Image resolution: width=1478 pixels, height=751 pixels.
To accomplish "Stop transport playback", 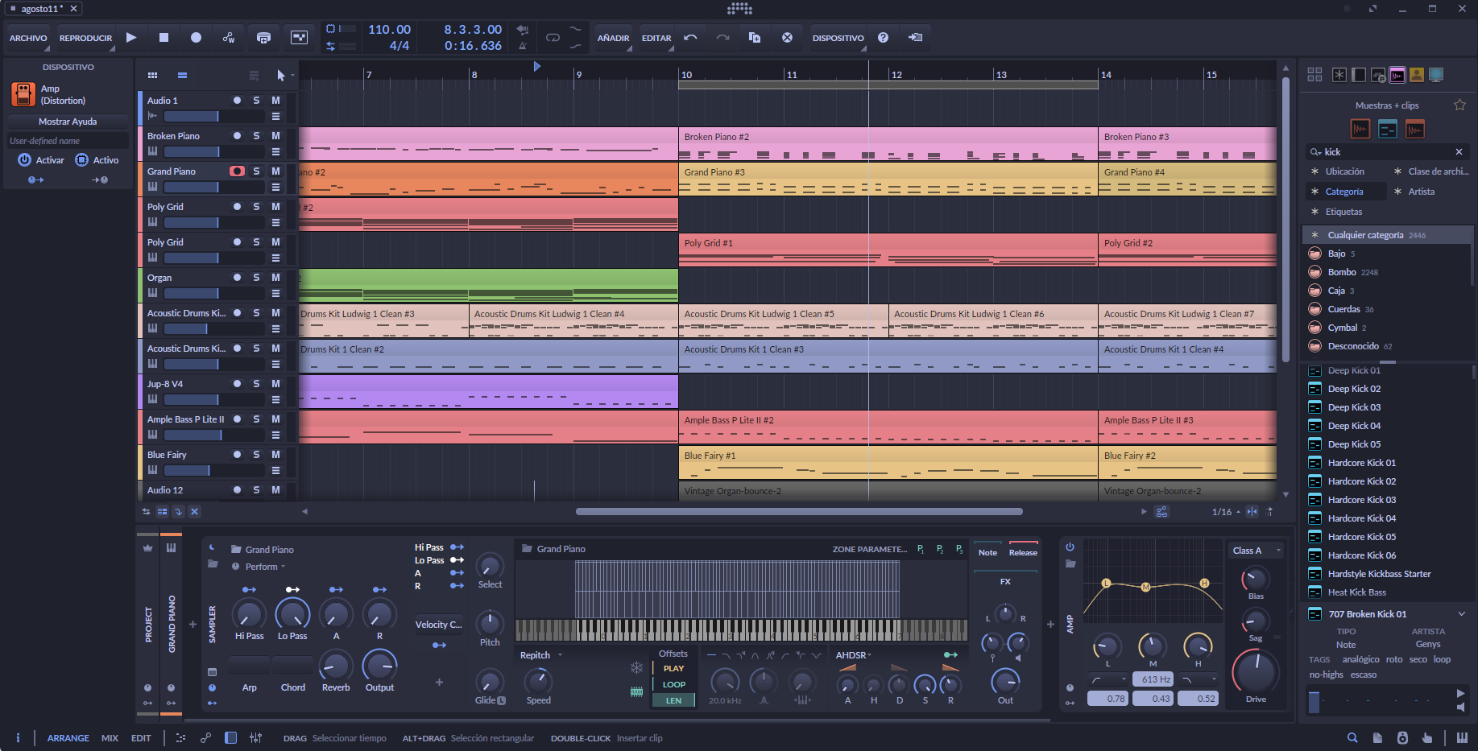I will pyautogui.click(x=164, y=37).
